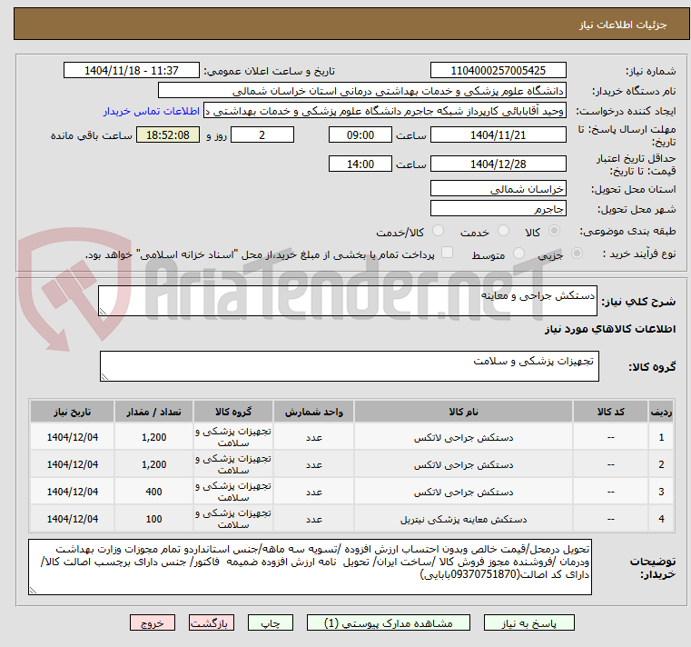Image resolution: width=691 pixels, height=647 pixels.
Task: Select the متوسط purchase type radio
Action: click(518, 254)
